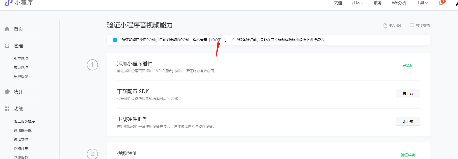Click the 视频验证 heading
Viewport: 458px width, 159px height.
[127, 153]
